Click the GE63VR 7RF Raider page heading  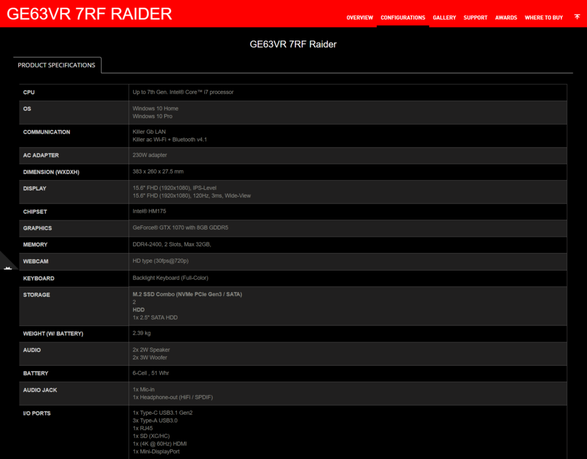point(293,44)
